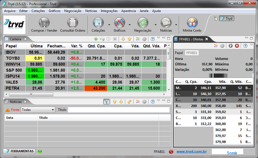Image resolution: width=258 pixels, height=158 pixels.
Task: Click the FPAB11 Papel field
Action: pyautogui.click(x=192, y=53)
